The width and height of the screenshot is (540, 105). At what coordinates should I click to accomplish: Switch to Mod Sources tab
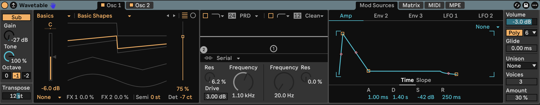click(x=377, y=5)
